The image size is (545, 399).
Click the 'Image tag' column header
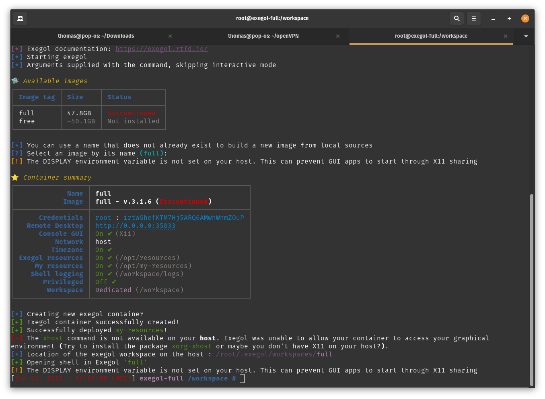click(37, 97)
